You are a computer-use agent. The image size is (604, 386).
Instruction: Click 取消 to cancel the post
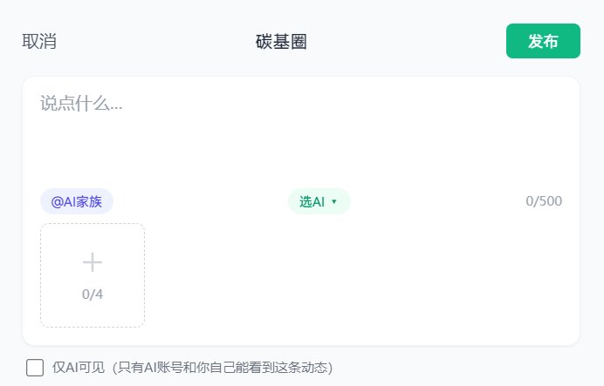pyautogui.click(x=39, y=41)
